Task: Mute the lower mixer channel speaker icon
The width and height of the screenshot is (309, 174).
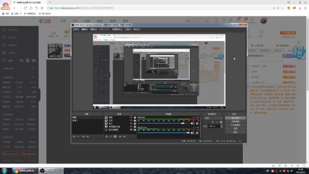Action: coord(192,133)
